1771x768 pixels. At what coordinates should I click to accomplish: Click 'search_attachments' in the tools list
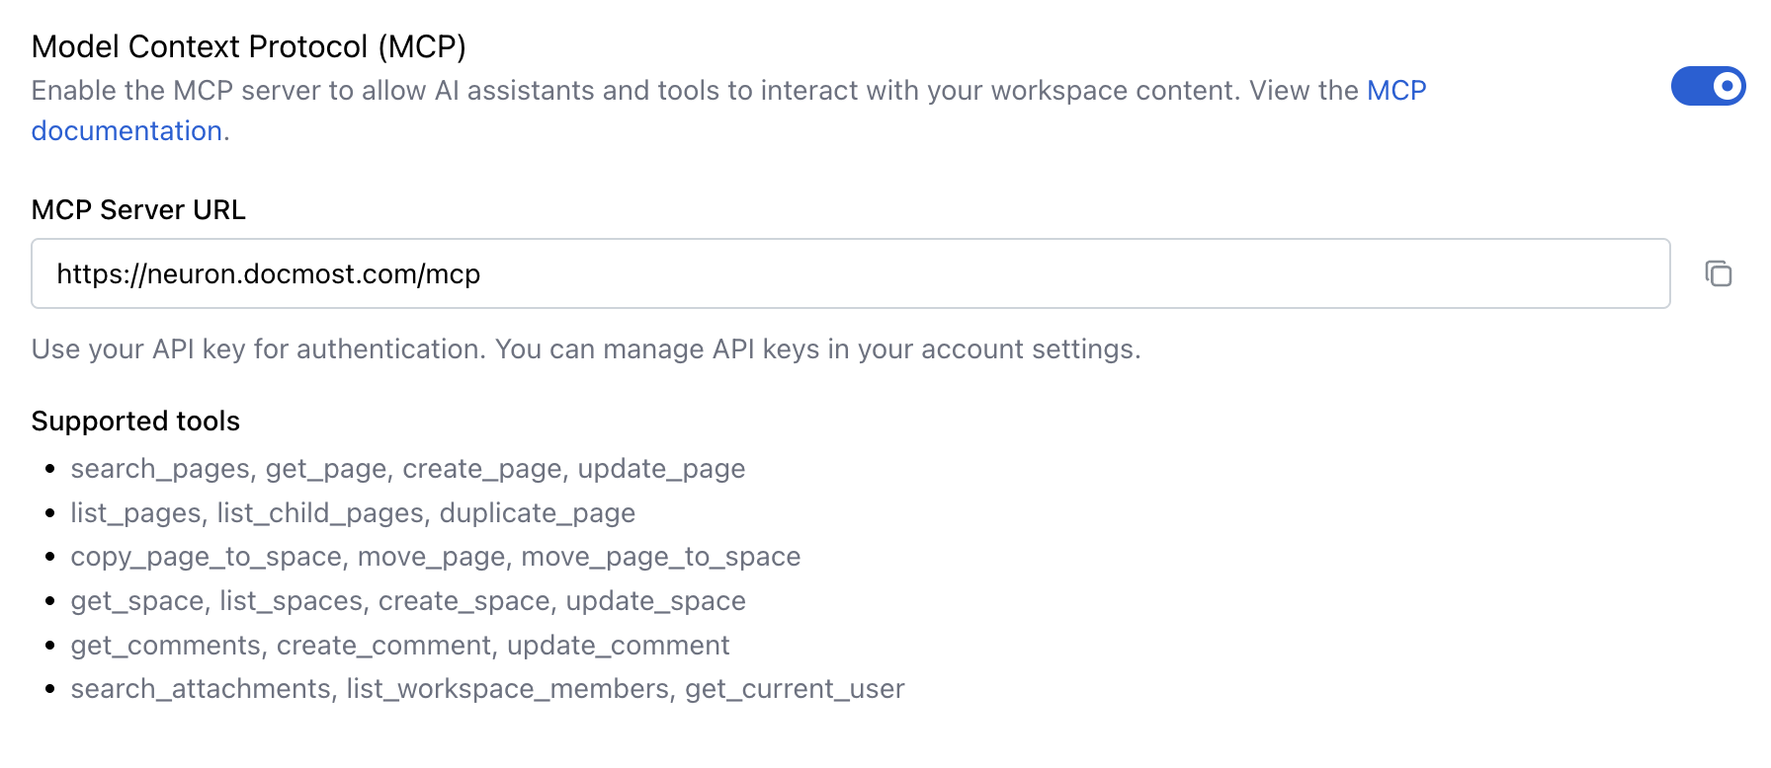click(201, 689)
